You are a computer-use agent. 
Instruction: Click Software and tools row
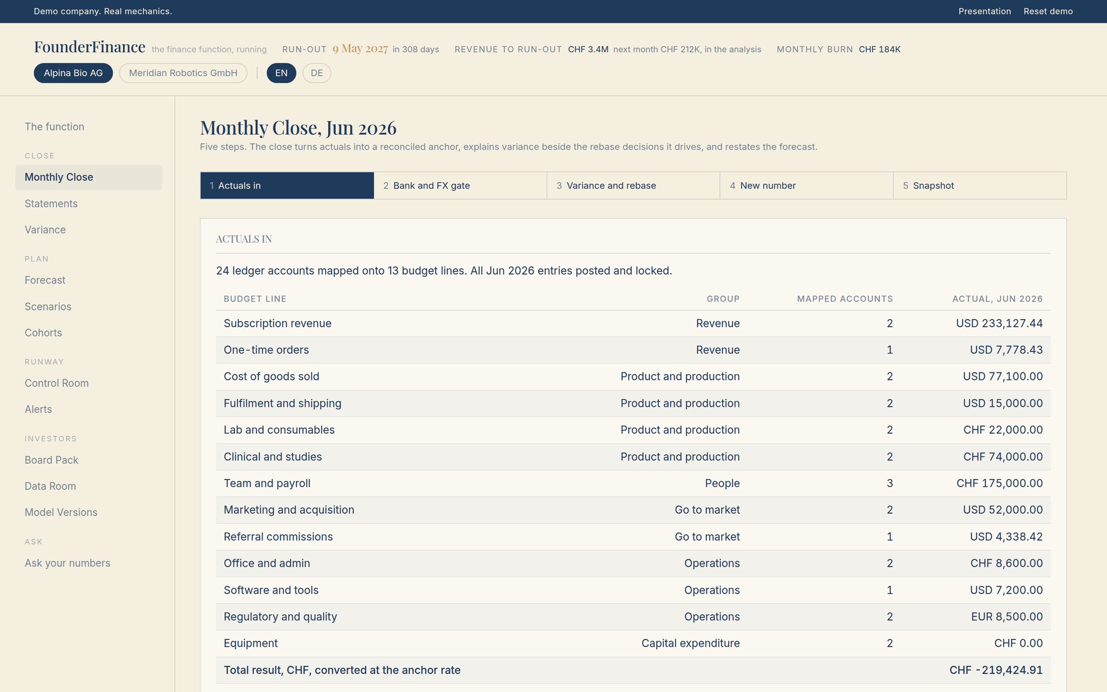click(633, 590)
